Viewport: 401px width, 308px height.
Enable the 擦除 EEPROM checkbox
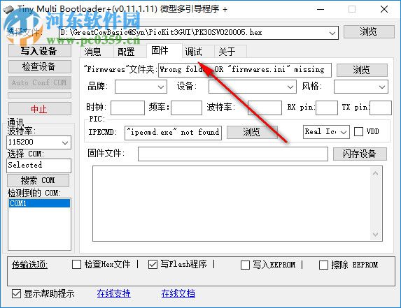323,265
